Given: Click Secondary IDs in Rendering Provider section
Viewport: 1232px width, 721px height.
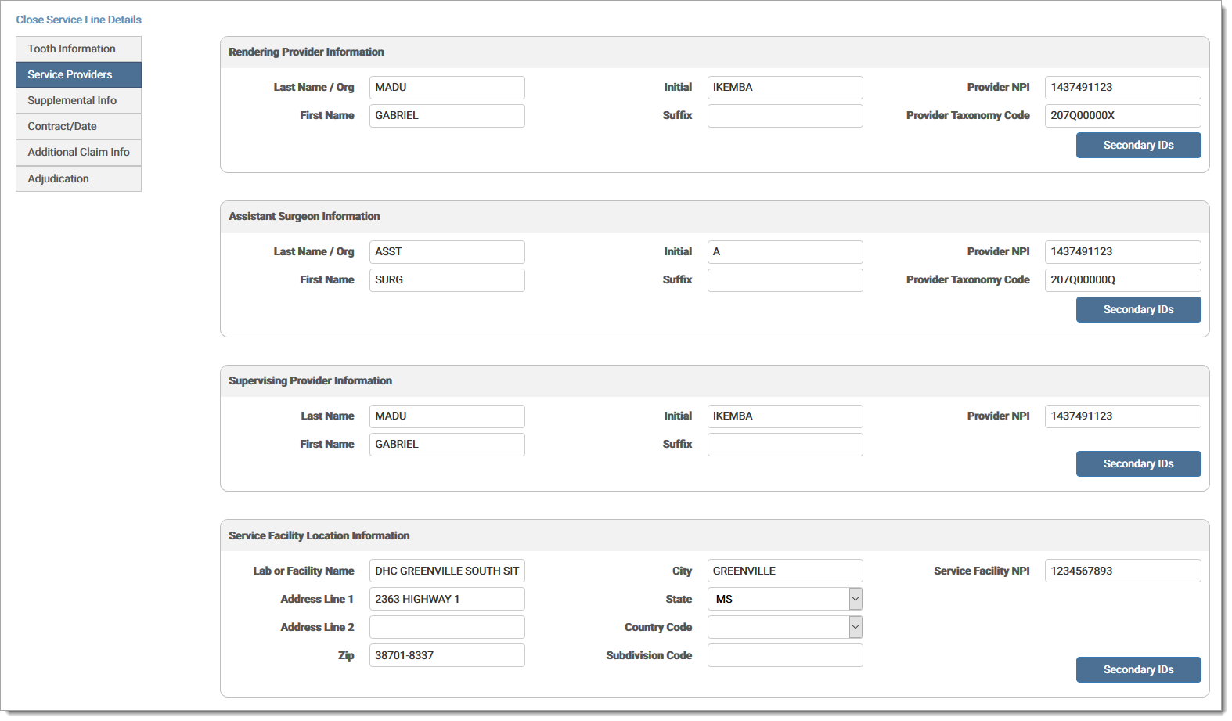Looking at the screenshot, I should (1138, 145).
